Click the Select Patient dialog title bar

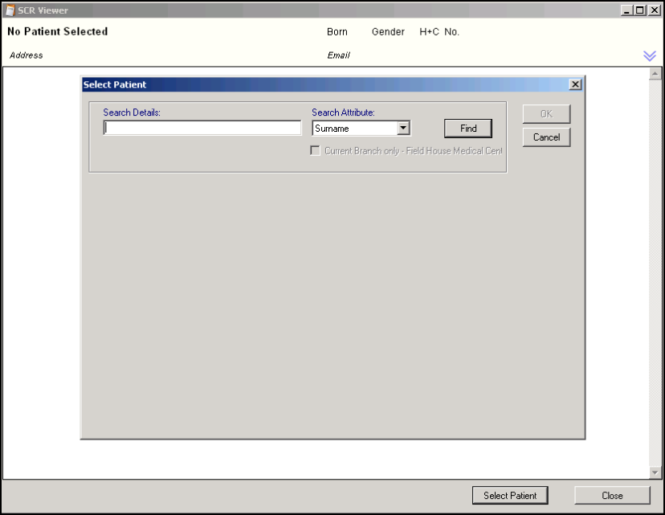click(321, 84)
